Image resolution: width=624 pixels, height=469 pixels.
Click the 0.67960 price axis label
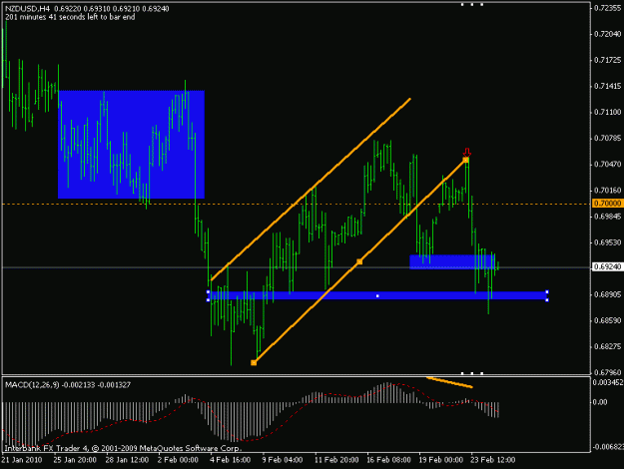pyautogui.click(x=608, y=373)
